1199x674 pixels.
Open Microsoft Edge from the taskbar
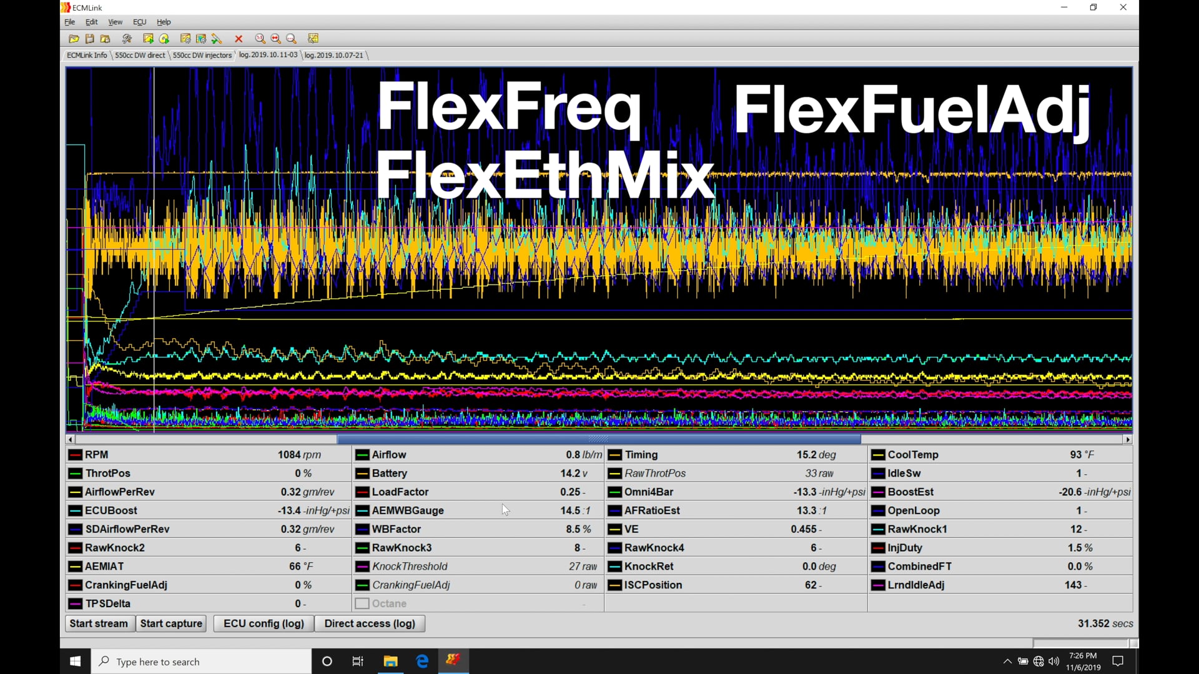coord(422,661)
